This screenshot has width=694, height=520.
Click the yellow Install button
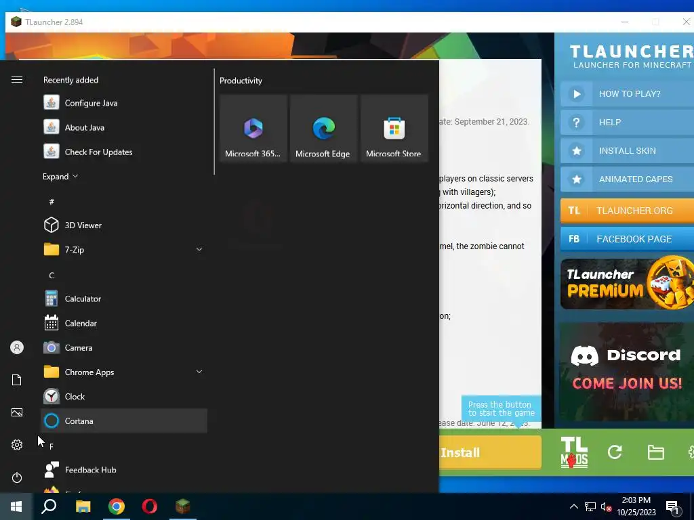490,452
